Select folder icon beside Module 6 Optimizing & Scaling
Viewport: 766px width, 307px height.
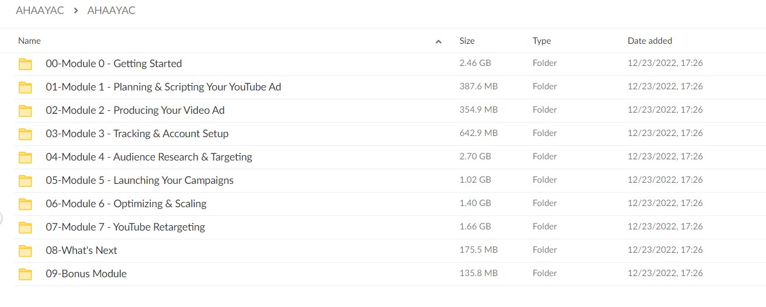(25, 204)
